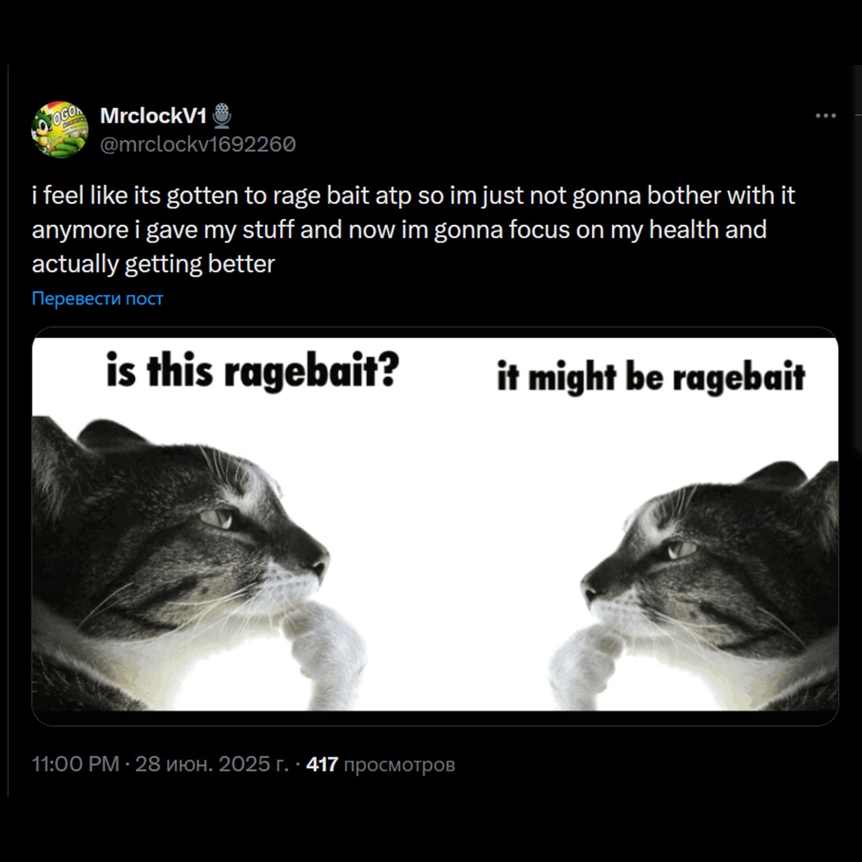Click the microphone badge beside the username
Viewport: 862px width, 862px height.
coord(222,116)
